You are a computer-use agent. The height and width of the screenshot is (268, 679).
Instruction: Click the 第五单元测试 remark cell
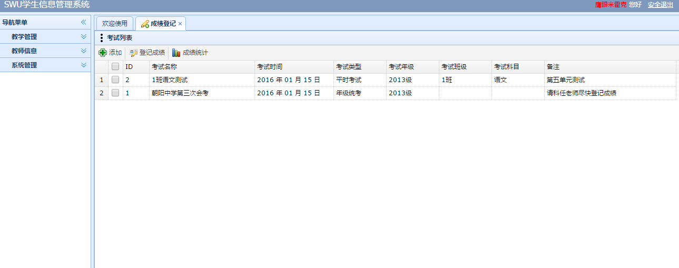tap(610, 80)
